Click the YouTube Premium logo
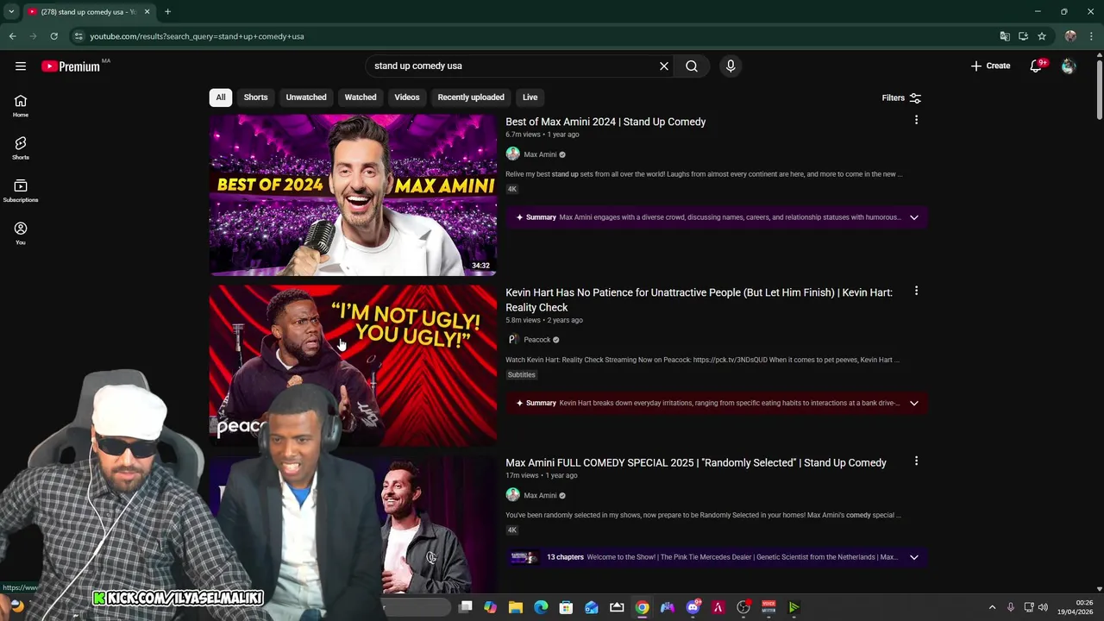Screen dimensions: 1104x621 [x=71, y=66]
